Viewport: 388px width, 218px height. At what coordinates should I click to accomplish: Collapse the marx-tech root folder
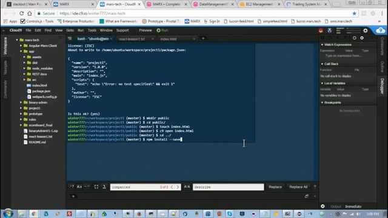17,40
